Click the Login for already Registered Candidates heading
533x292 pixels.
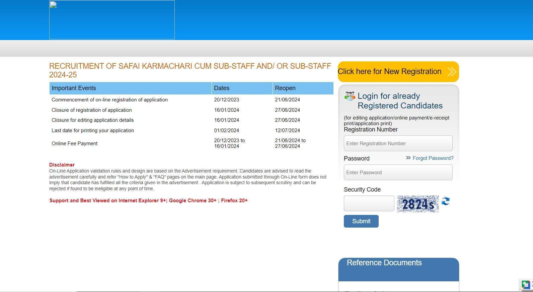tap(400, 101)
